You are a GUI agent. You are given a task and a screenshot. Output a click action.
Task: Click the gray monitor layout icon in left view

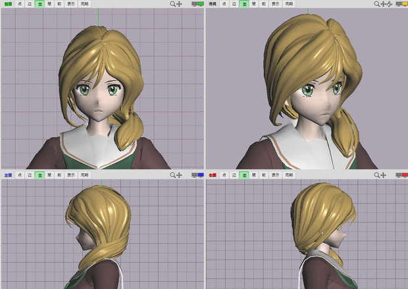194,175
